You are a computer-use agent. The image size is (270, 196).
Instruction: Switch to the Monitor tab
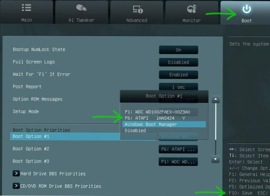[x=192, y=12]
